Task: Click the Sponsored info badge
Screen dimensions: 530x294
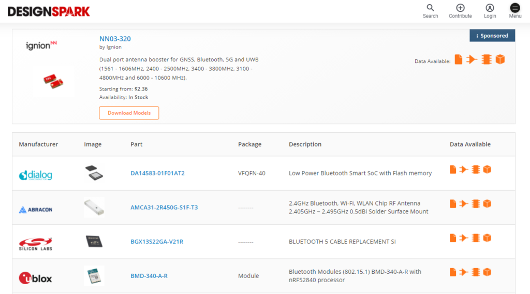Action: click(x=492, y=36)
